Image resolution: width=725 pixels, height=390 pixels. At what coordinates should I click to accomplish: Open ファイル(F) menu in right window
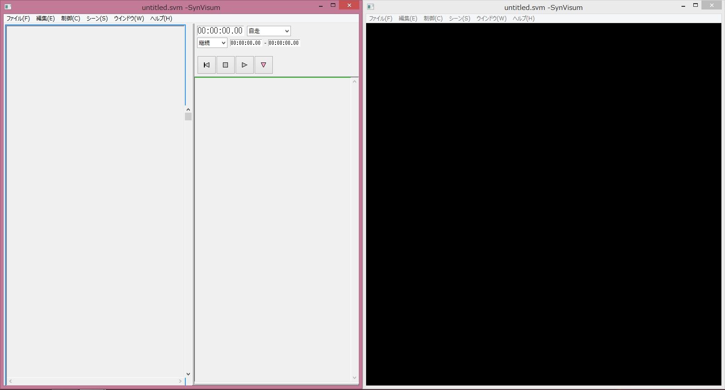[x=381, y=19]
